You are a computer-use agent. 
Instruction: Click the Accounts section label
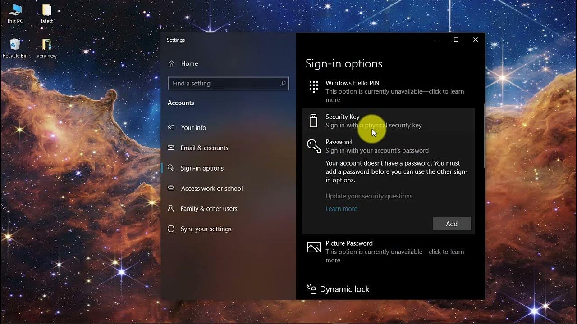tap(181, 103)
